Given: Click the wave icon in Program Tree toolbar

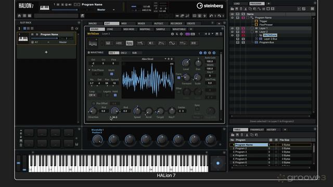Looking at the screenshot, I should click(259, 9).
